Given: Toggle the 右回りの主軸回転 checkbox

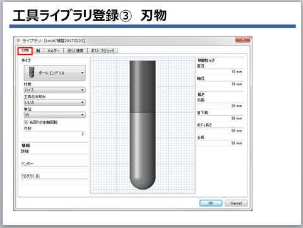Looking at the screenshot, I should pos(26,122).
